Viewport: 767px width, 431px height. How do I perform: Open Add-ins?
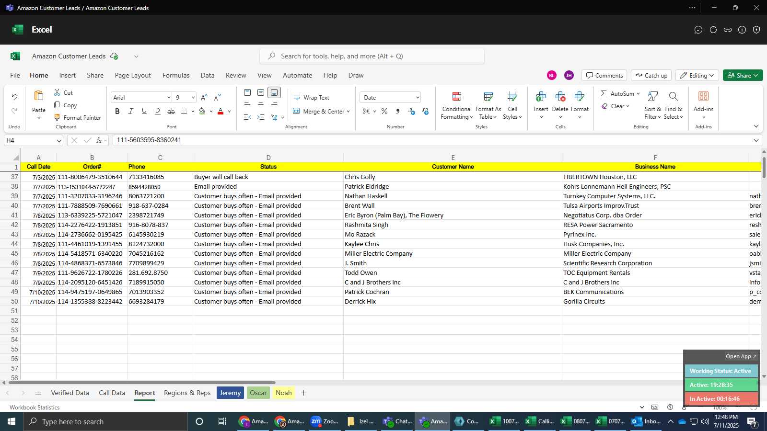(x=703, y=105)
